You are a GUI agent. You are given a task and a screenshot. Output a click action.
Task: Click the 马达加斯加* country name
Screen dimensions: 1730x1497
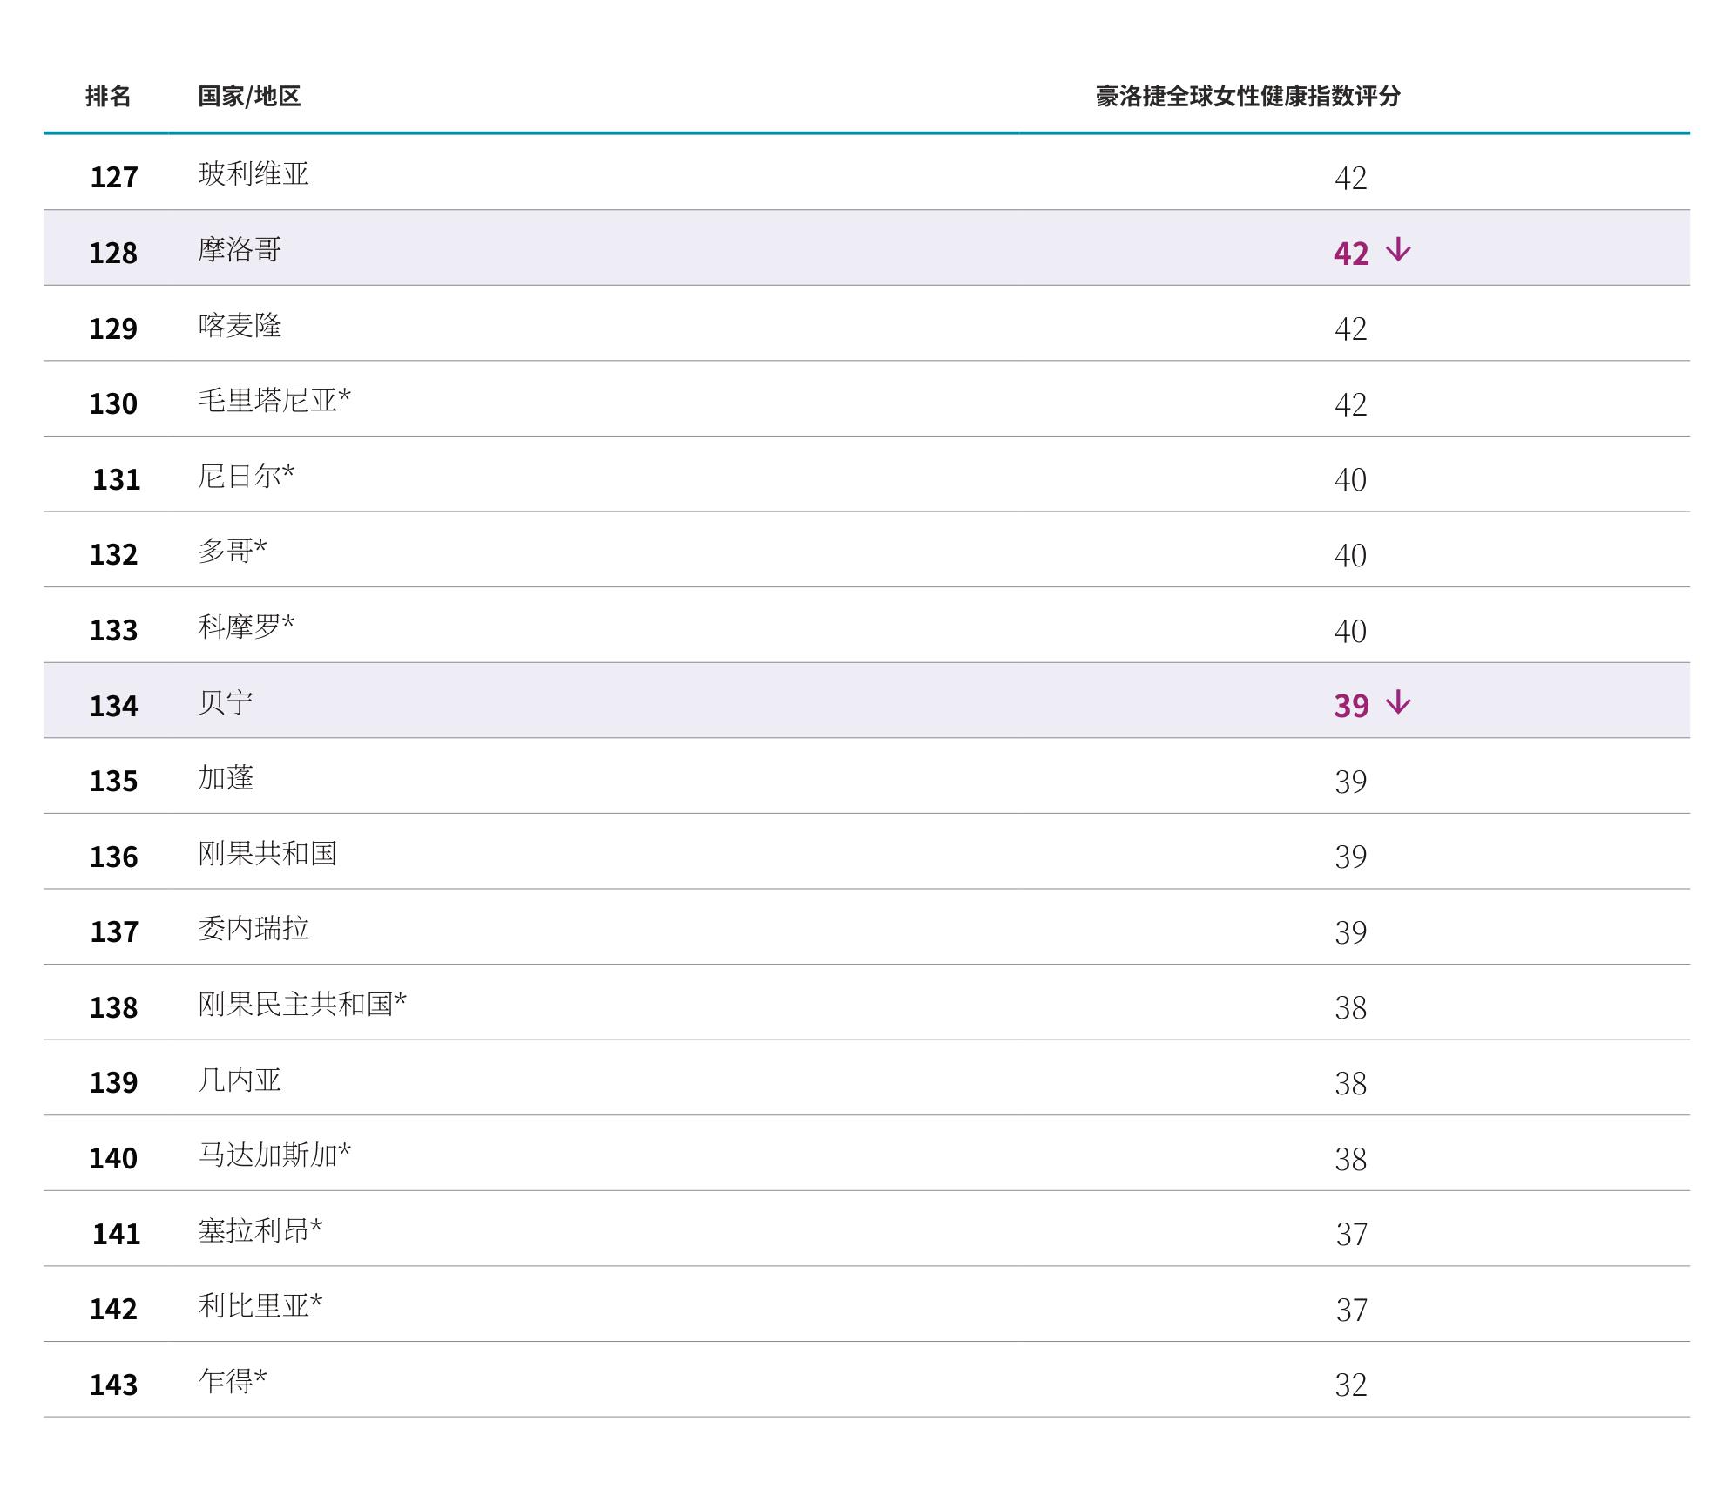pyautogui.click(x=274, y=1155)
